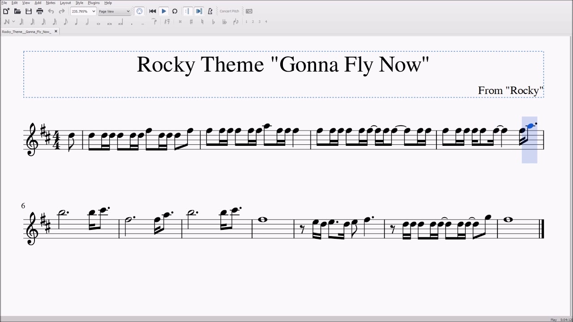
Task: Open the Help menu
Action: 108,3
